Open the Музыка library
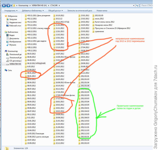The height and width of the screenshot is (150, 158). pos(13,45)
